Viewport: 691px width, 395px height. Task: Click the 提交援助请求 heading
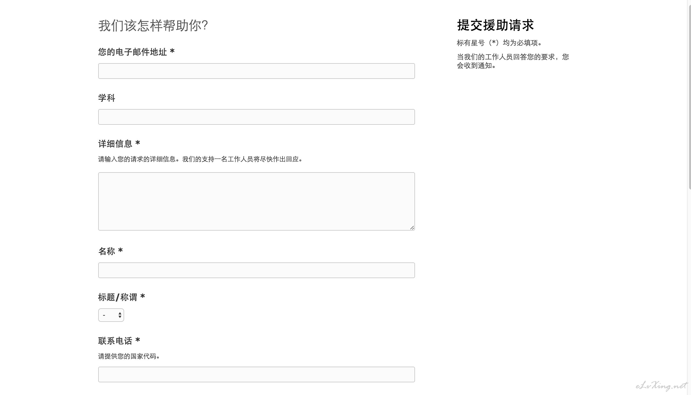click(495, 25)
